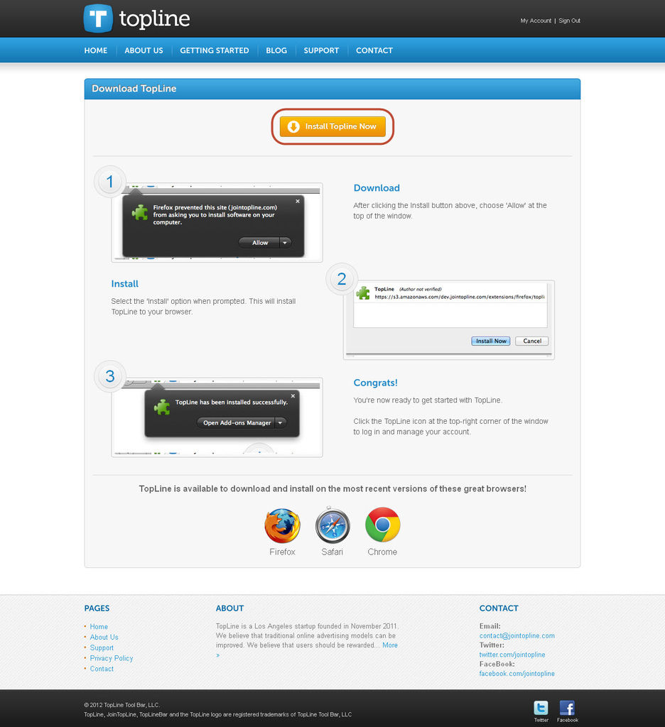Open the About Us navigation item
The height and width of the screenshot is (727, 665).
(144, 50)
